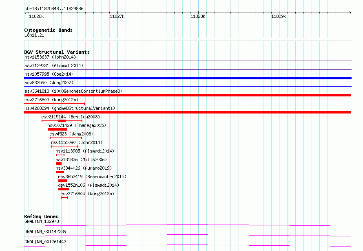363x251 pixels.
Task: Select the DGV Structural Variants track title
Action: click(57, 52)
